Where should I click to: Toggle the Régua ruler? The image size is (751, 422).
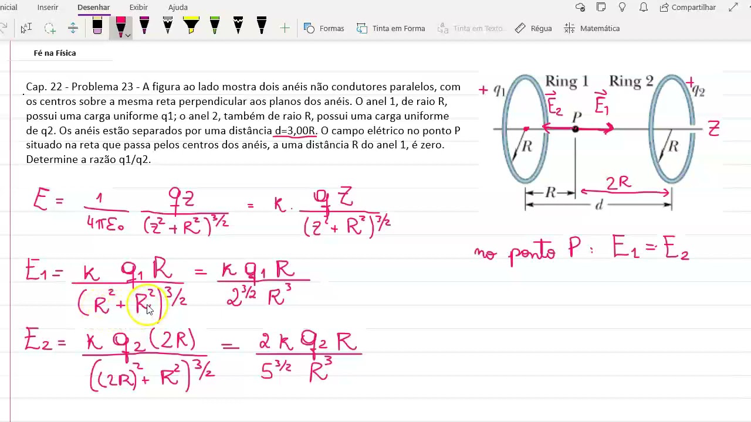coord(533,28)
